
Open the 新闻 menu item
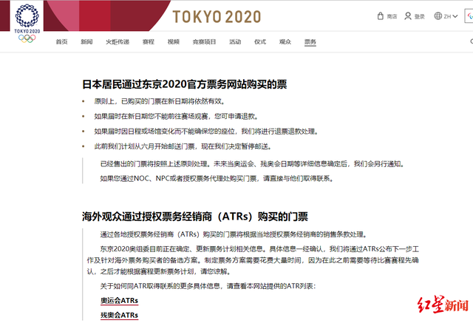point(86,41)
